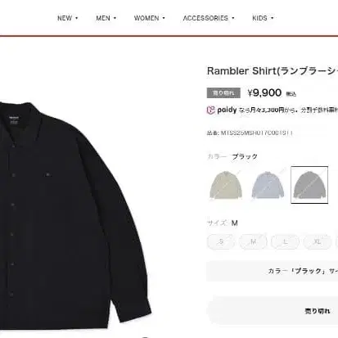This screenshot has height=338, width=338.
Task: Choose size L option
Action: click(285, 241)
